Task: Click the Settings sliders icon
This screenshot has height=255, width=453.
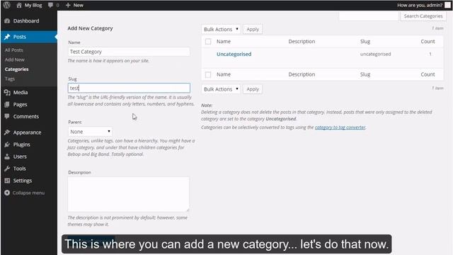Action: 7,181
